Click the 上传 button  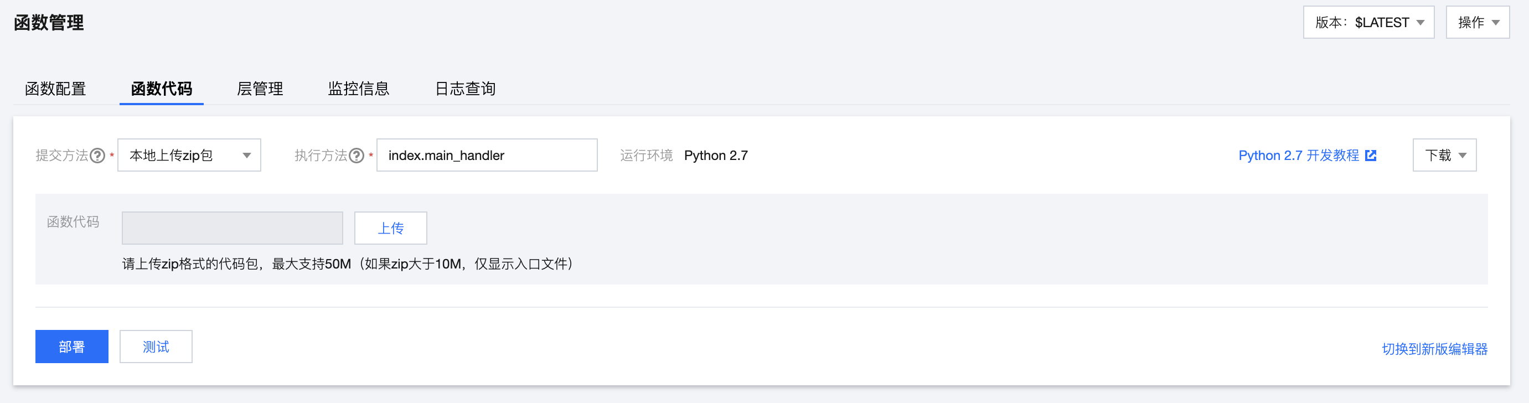(391, 228)
